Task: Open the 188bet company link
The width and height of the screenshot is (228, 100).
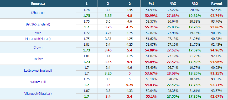Action: click(x=38, y=59)
